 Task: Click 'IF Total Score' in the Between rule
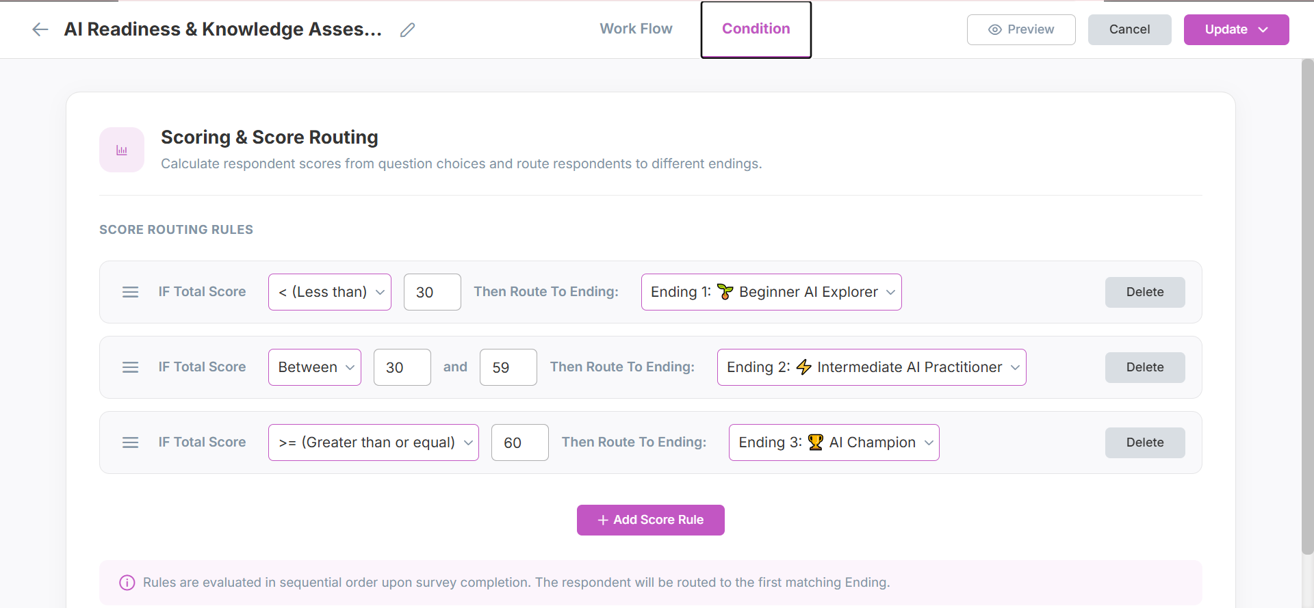pos(202,367)
